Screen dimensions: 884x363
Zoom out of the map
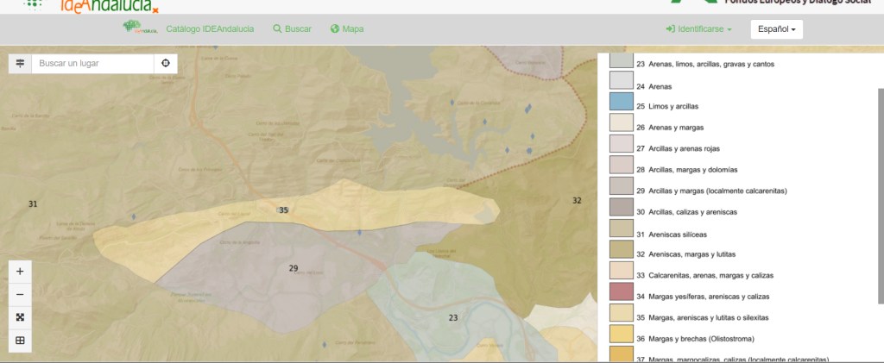click(x=20, y=294)
